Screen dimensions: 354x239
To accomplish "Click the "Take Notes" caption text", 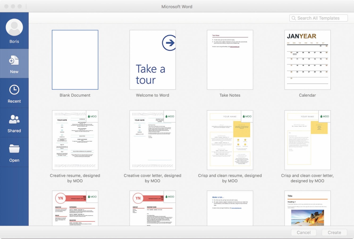I will tap(230, 95).
